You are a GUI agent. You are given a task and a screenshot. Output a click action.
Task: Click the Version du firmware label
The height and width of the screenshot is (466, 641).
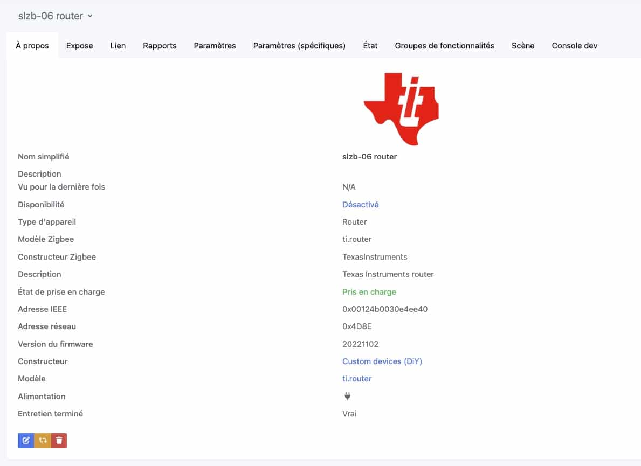tap(55, 344)
